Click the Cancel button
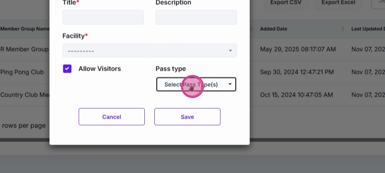385x173 pixels. coord(112,117)
